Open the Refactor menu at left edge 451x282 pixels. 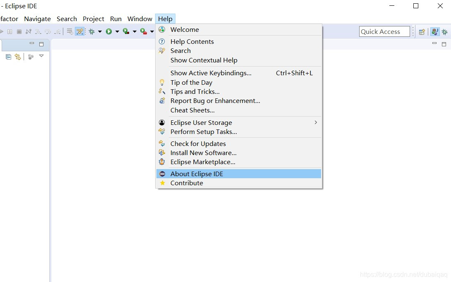9,19
